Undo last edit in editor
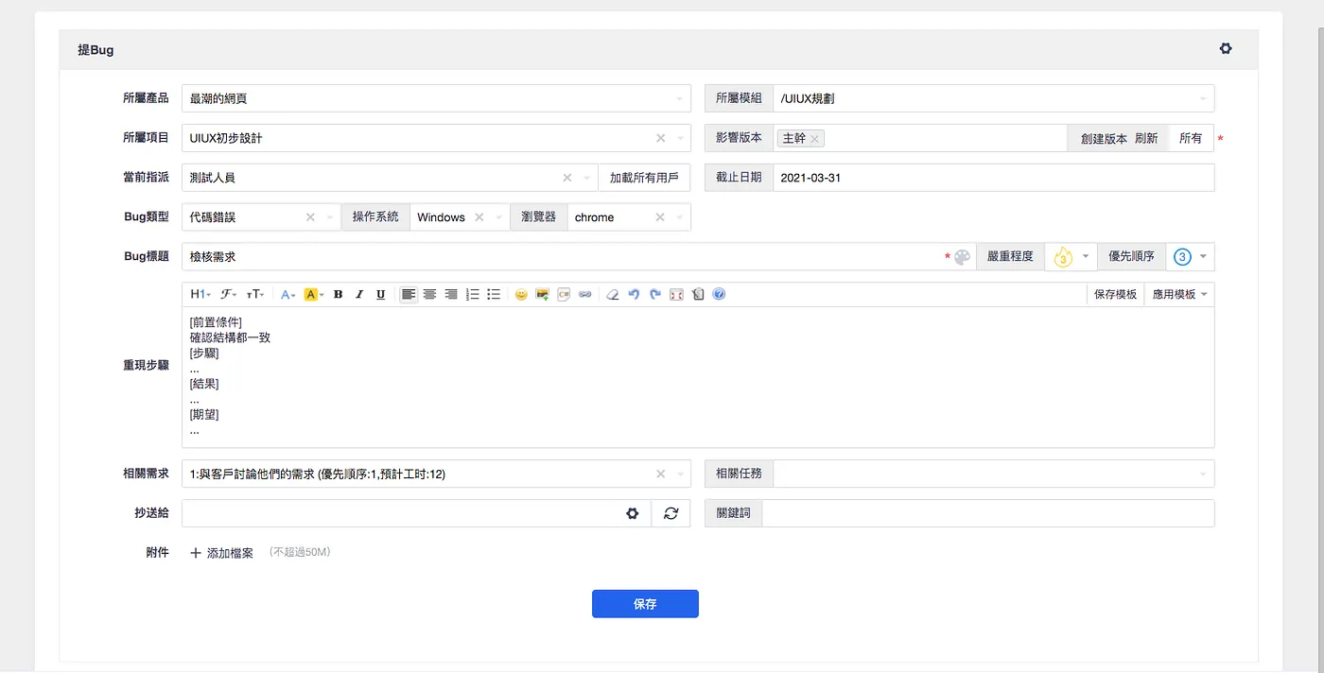1324x673 pixels. tap(634, 295)
